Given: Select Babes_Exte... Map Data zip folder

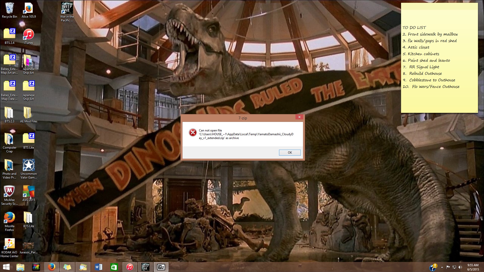Looking at the screenshot, I should point(10,91).
